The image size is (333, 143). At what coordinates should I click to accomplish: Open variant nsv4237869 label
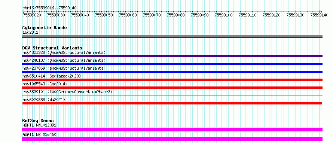pyautogui.click(x=64, y=68)
